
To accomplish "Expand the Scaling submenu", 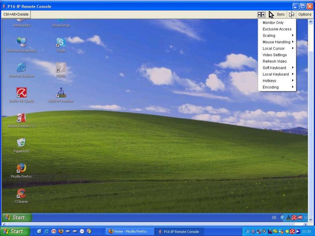I will (x=277, y=35).
